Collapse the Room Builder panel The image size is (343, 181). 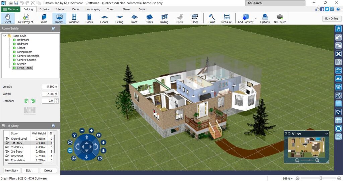(53, 28)
